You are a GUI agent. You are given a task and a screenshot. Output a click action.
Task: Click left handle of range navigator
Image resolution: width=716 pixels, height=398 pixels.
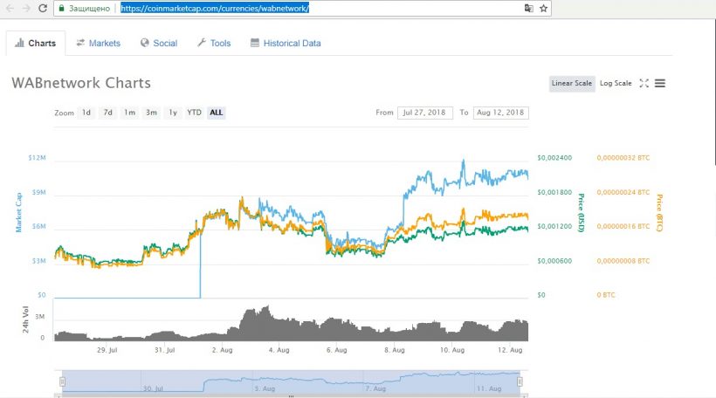coord(62,381)
